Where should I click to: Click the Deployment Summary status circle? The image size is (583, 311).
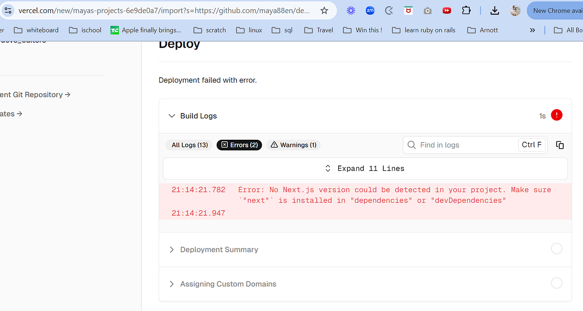[556, 248]
